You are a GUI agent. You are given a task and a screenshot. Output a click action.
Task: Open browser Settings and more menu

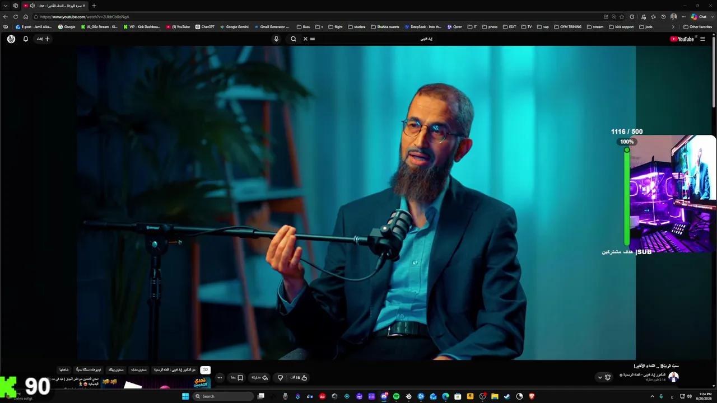click(683, 17)
